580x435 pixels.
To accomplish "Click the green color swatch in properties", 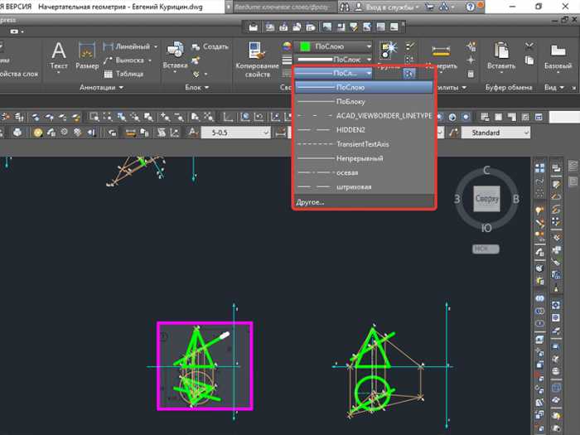I will (x=304, y=47).
